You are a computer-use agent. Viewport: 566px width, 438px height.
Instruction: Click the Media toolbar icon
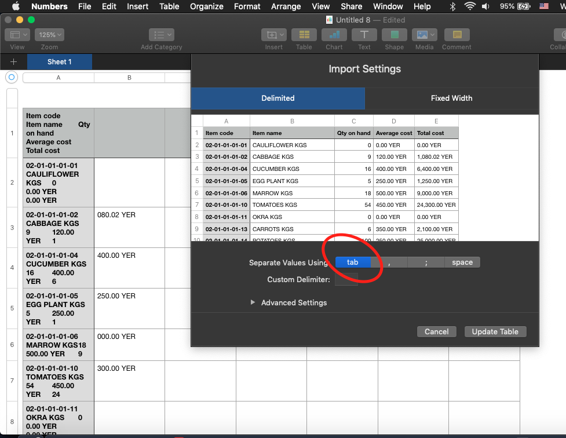(x=424, y=35)
